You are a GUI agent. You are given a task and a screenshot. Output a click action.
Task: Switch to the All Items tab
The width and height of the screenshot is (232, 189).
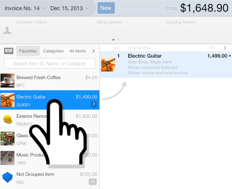tap(78, 51)
